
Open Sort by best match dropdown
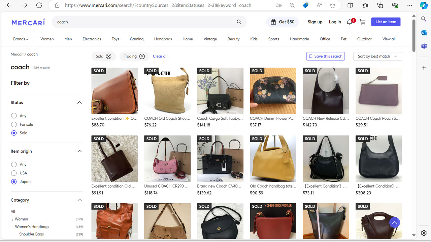(x=377, y=56)
